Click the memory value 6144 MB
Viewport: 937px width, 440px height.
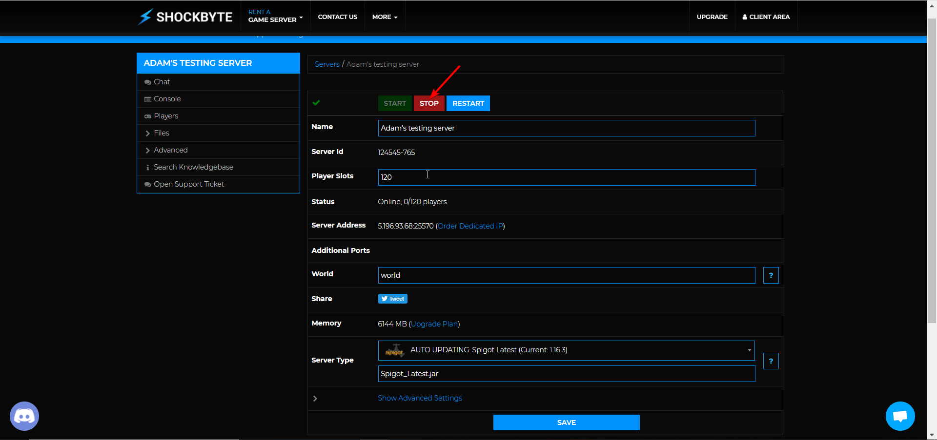392,324
